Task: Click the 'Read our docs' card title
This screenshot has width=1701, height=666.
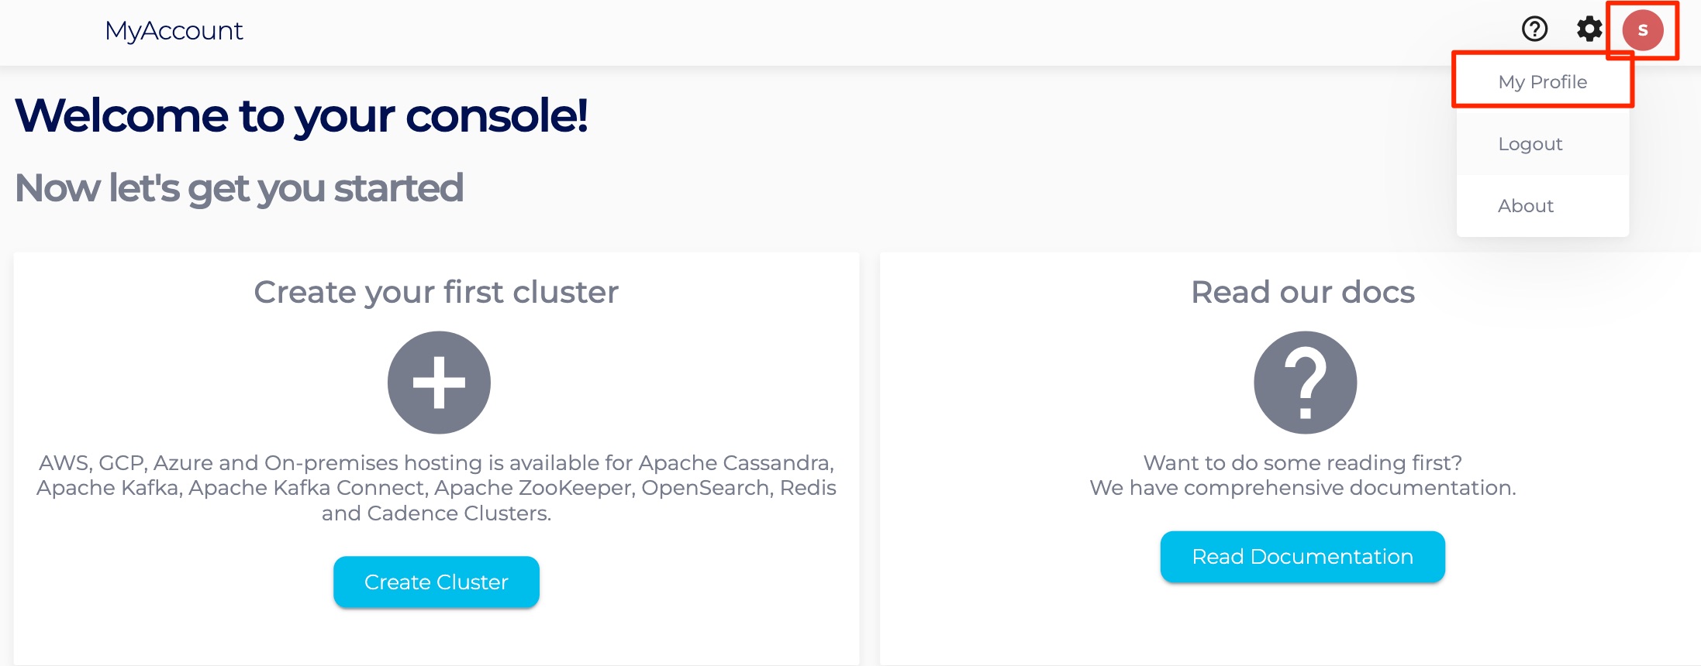Action: pos(1302,293)
